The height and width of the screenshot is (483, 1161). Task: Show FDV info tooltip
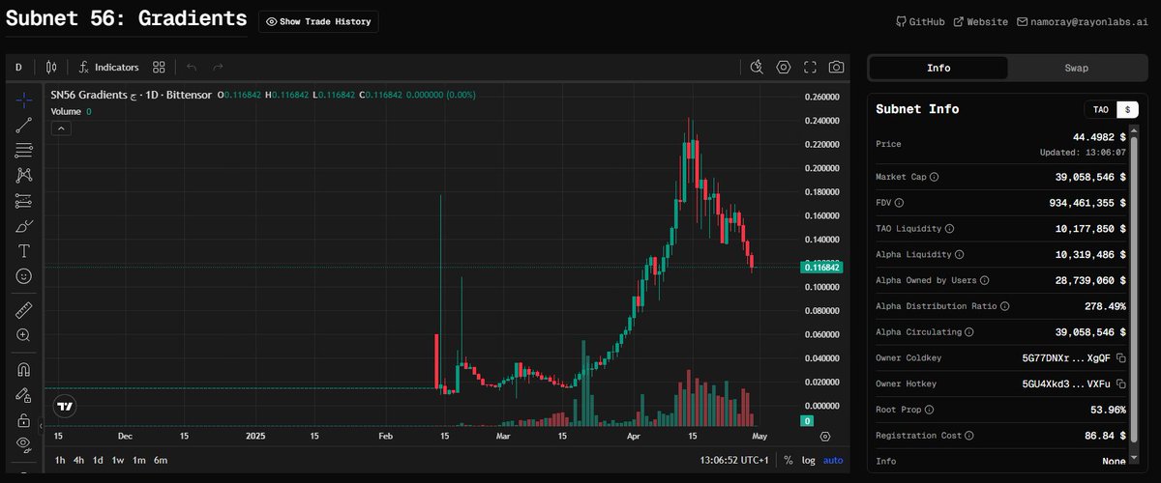point(899,203)
